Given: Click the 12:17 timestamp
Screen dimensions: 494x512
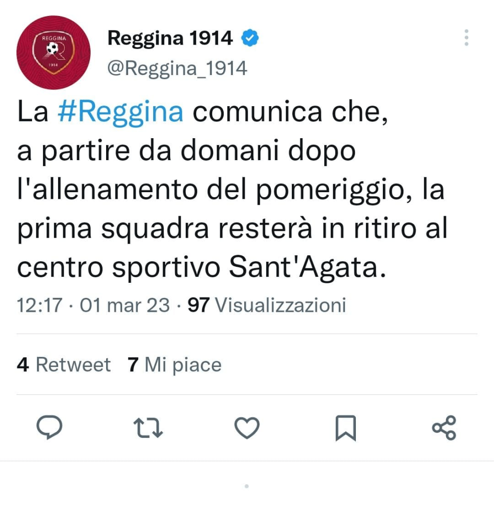Looking at the screenshot, I should click(40, 305).
